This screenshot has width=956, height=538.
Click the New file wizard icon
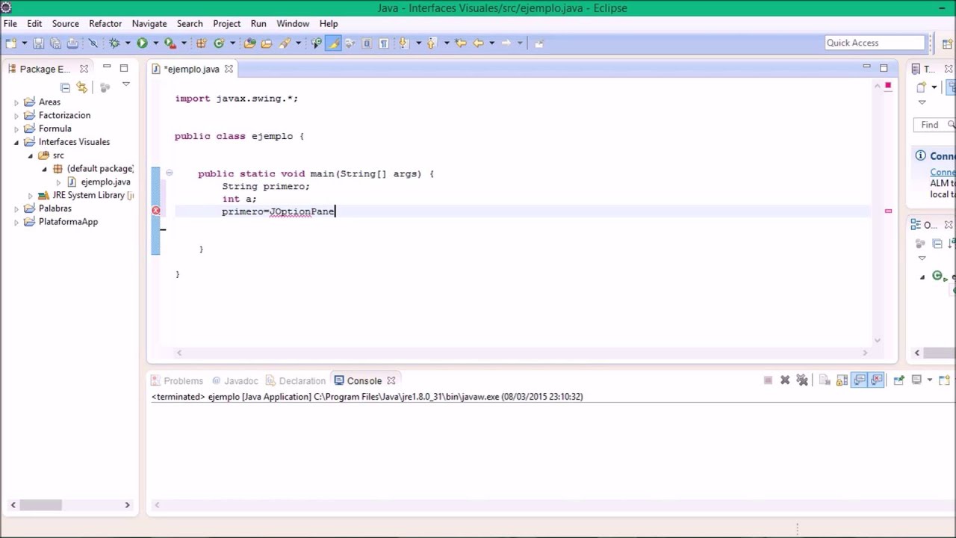[11, 43]
